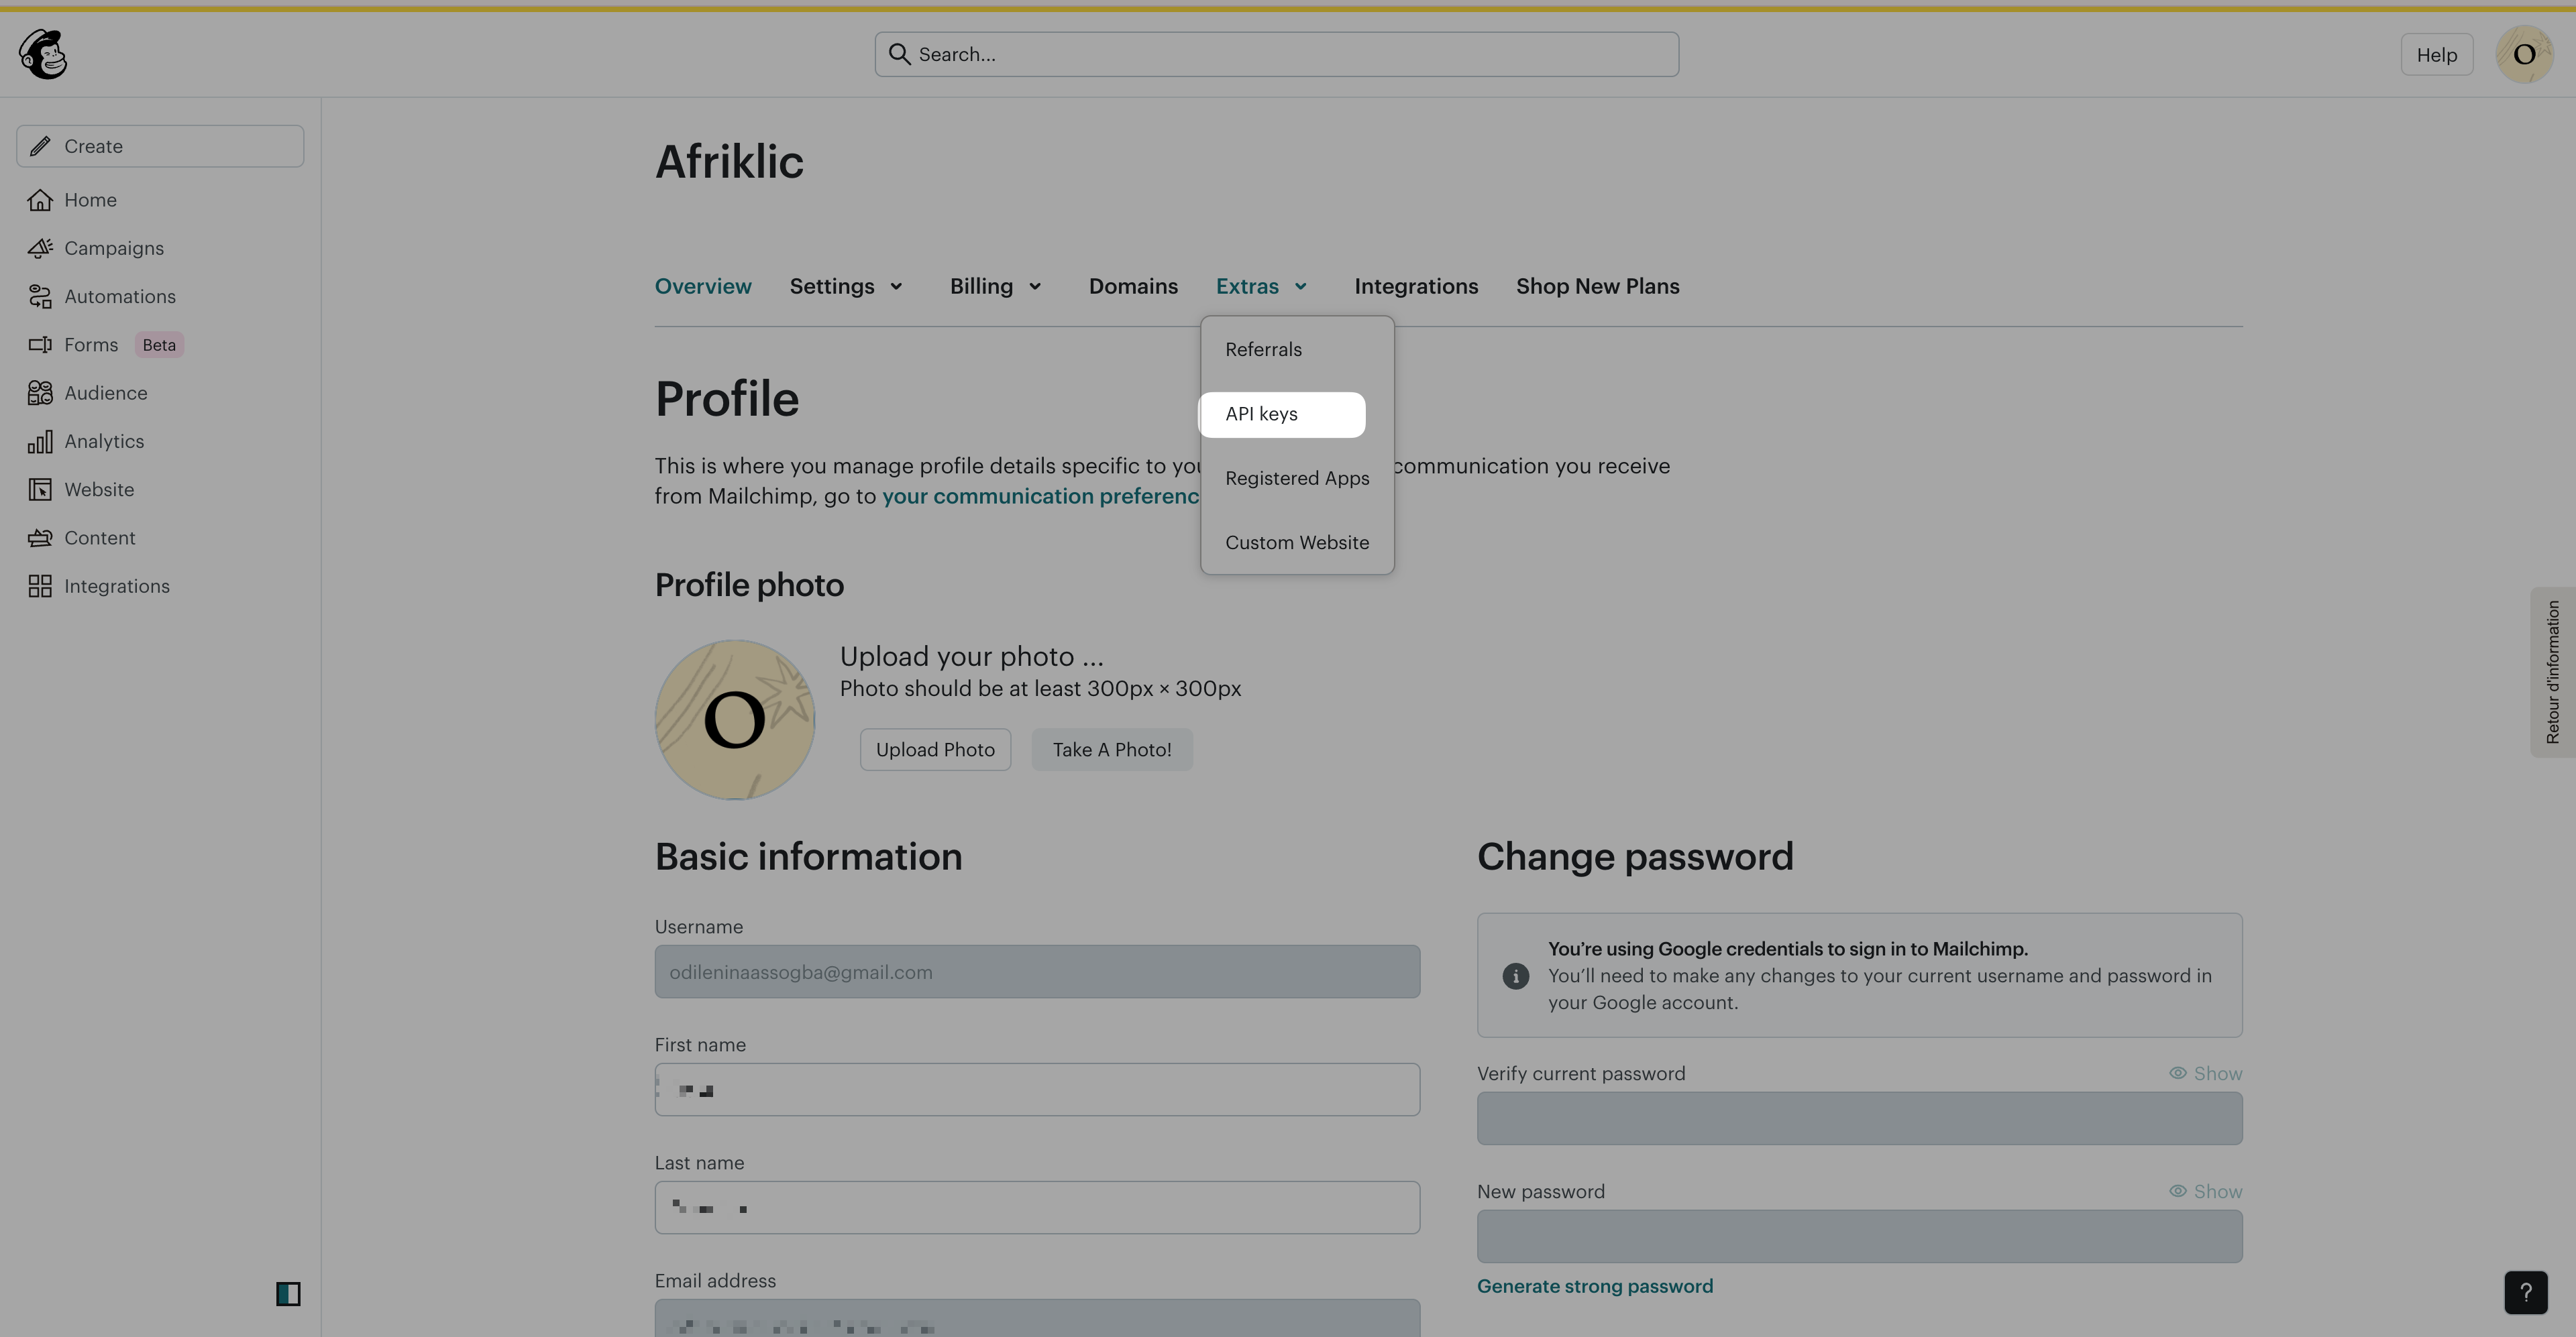Open Analytics bar chart icon
2576x1337 pixels.
pos(40,442)
